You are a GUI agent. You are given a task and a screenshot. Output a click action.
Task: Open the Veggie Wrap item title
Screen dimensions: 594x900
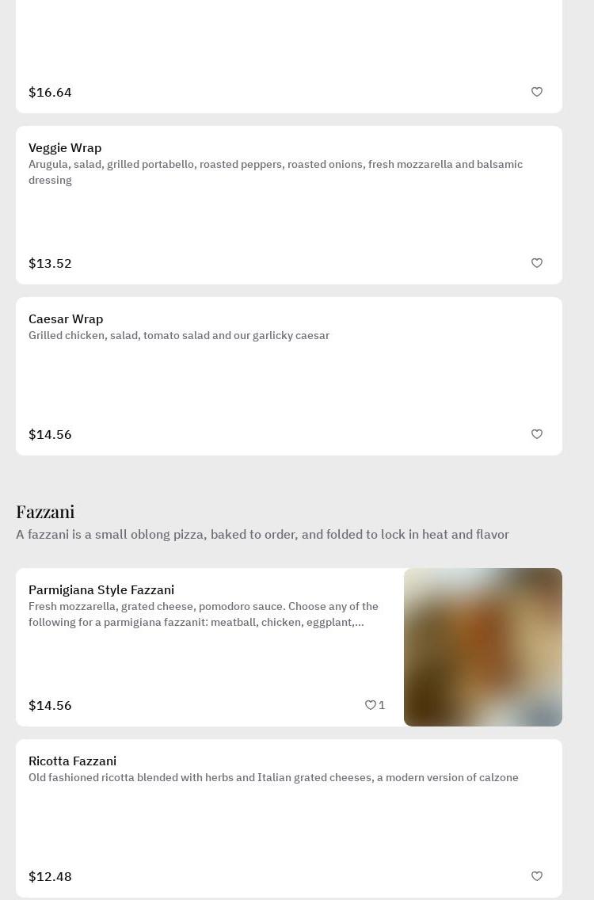[65, 148]
